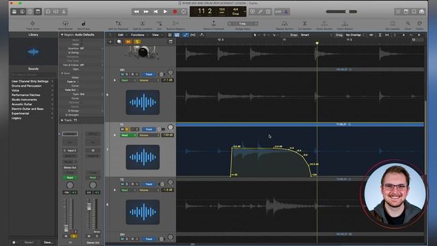Open the List Editors button
Screen dimensions: 437x246
398,12
